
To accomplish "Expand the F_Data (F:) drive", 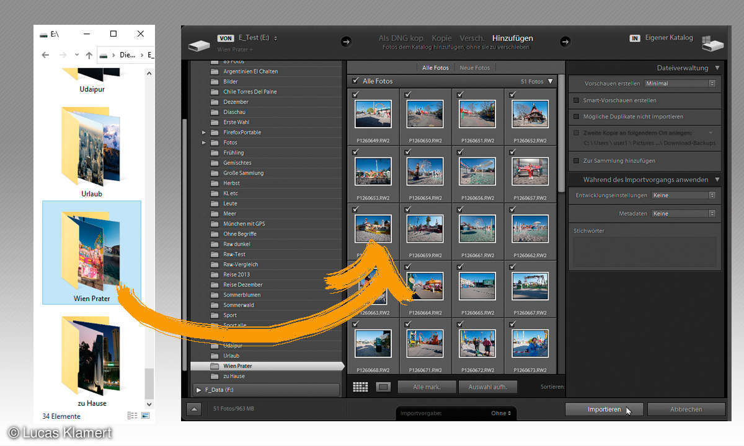I will [x=199, y=390].
